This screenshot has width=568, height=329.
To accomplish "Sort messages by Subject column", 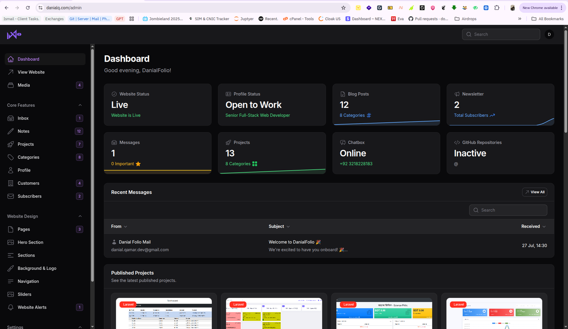I will (279, 227).
